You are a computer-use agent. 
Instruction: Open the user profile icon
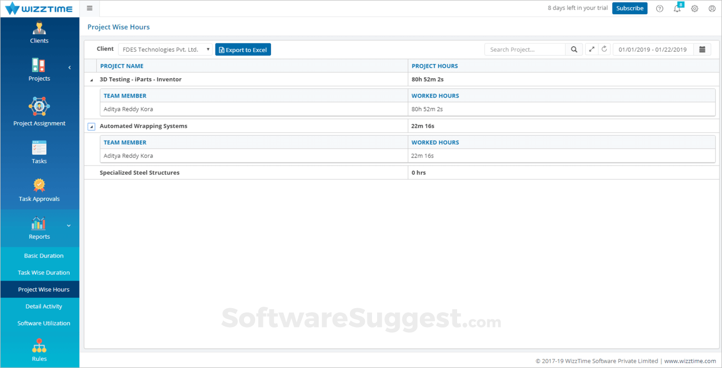point(712,8)
